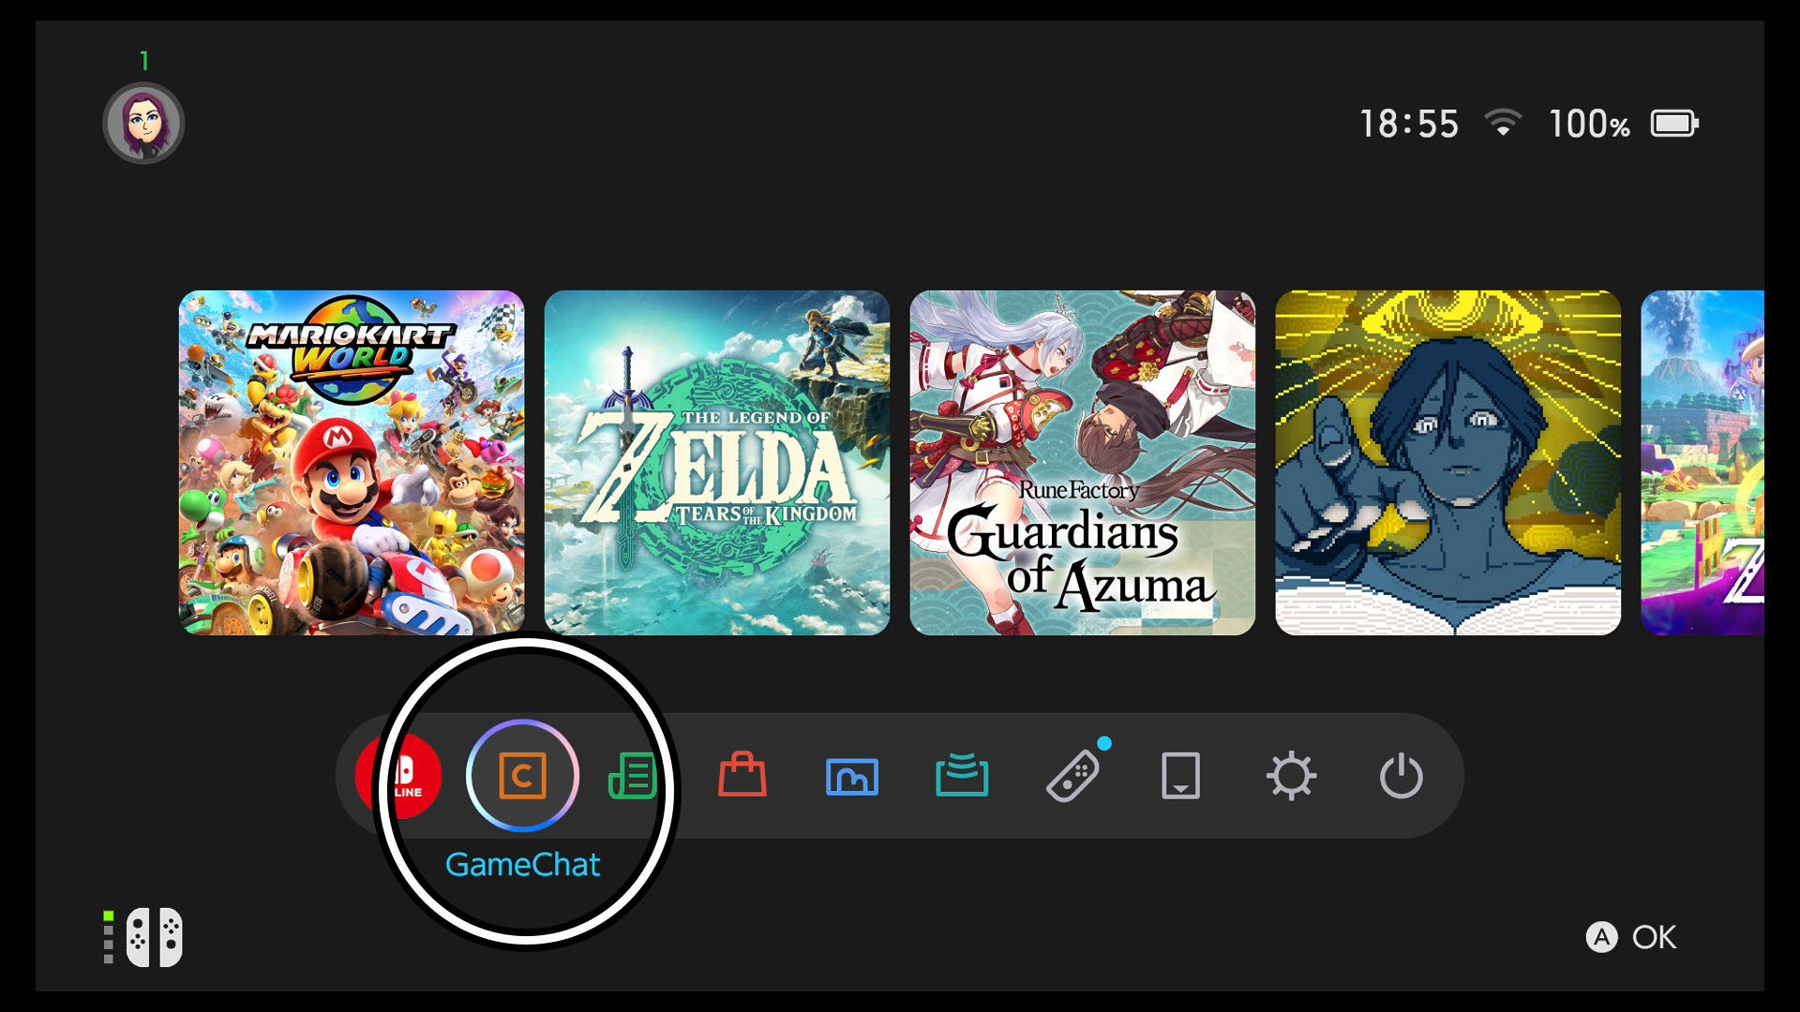The width and height of the screenshot is (1800, 1012).
Task: Open the News channel
Action: click(633, 775)
